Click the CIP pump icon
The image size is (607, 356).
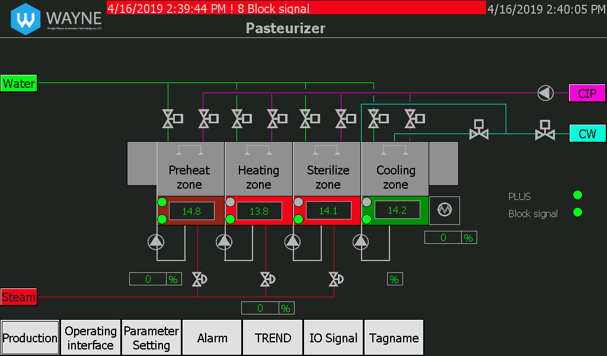(545, 93)
